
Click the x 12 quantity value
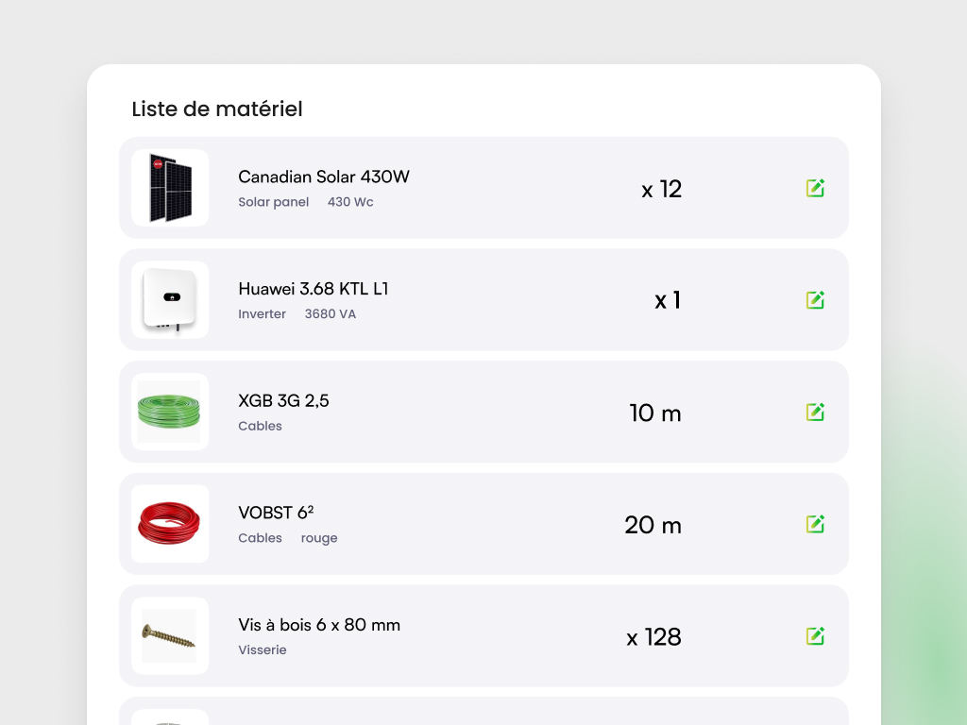tap(661, 189)
